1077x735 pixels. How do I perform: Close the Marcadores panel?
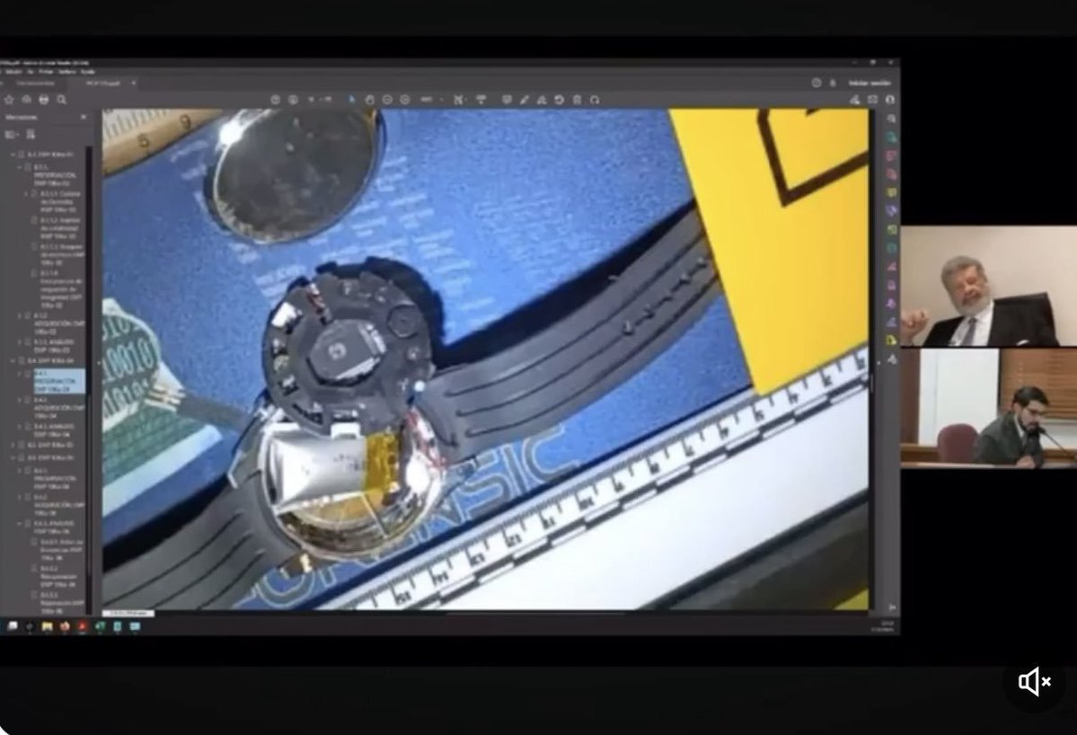pos(84,118)
